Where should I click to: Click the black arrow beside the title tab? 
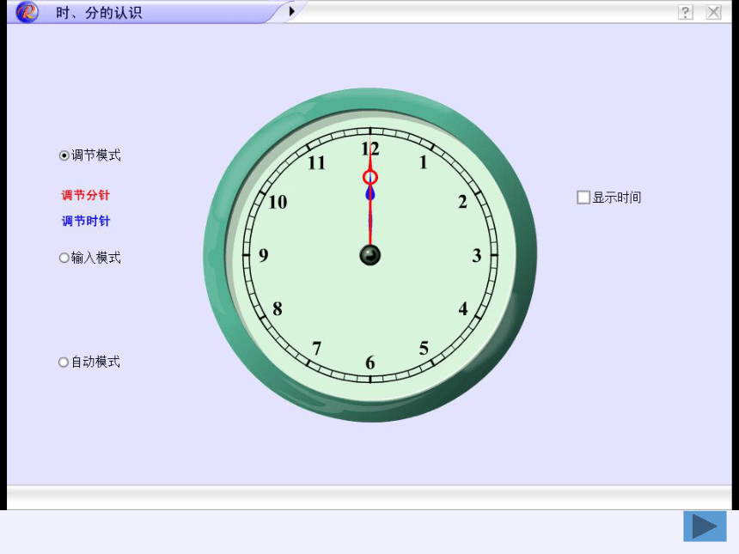[292, 11]
